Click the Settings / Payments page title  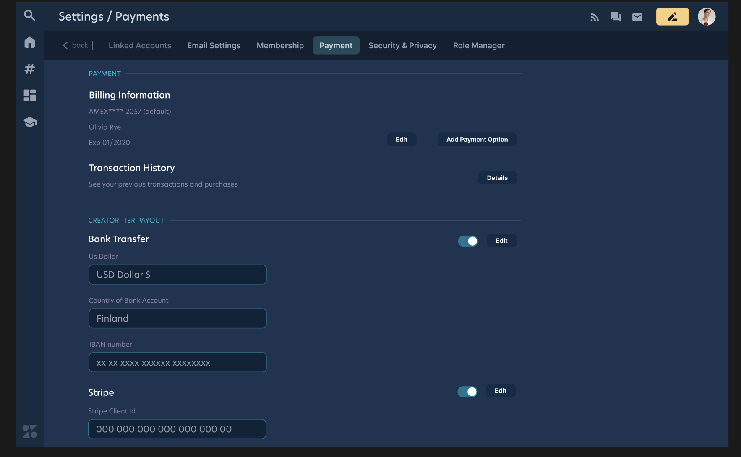point(114,16)
